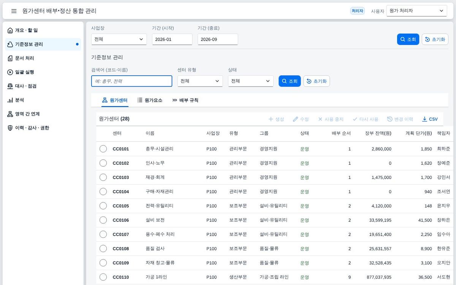The height and width of the screenshot is (285, 456).
Task: Click the CC0110 center code
Action: click(121, 277)
